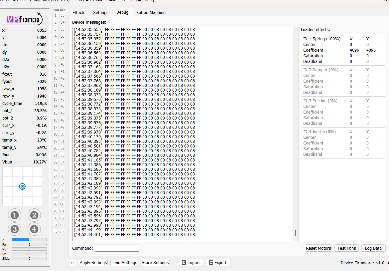Click log line timestamped 14:52:40.179
Screen dimensions: 389x271
point(134,136)
